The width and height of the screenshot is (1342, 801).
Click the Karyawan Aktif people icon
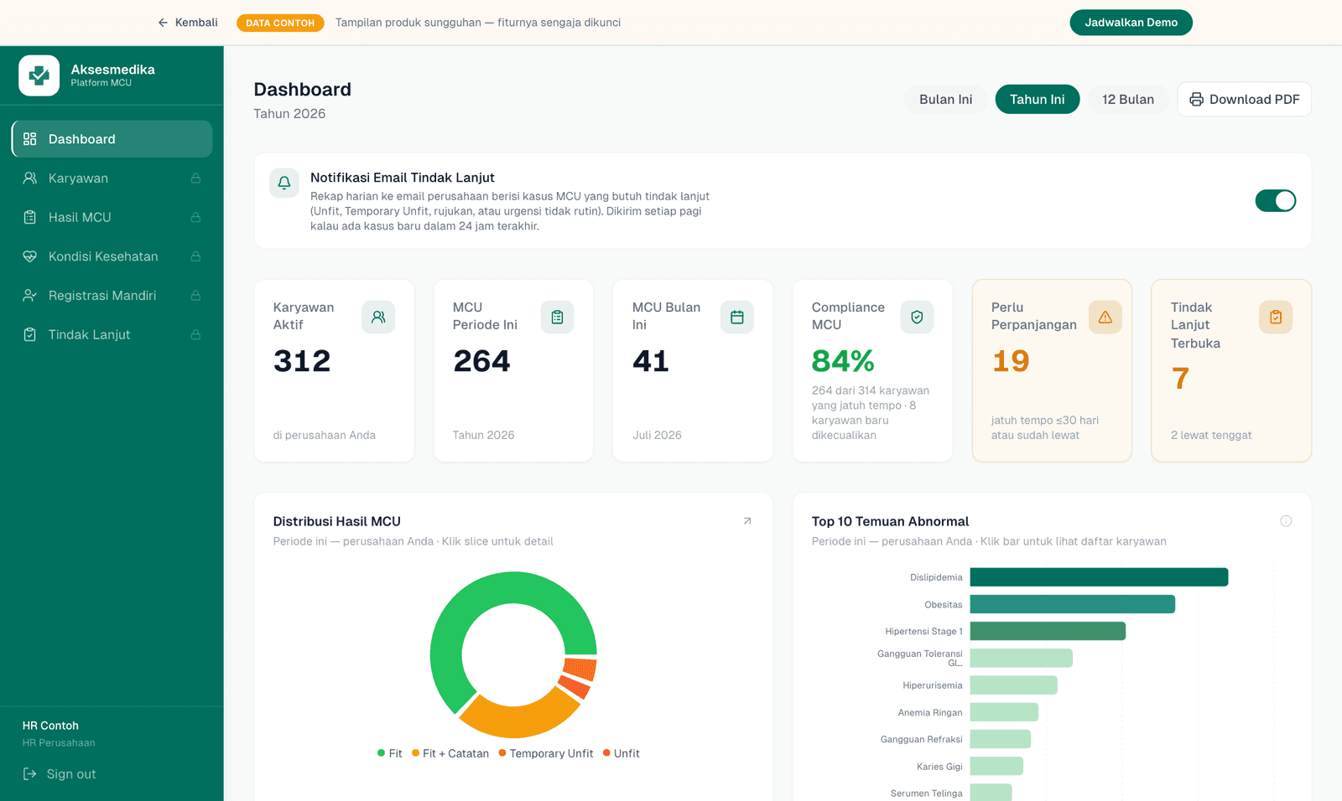click(378, 317)
